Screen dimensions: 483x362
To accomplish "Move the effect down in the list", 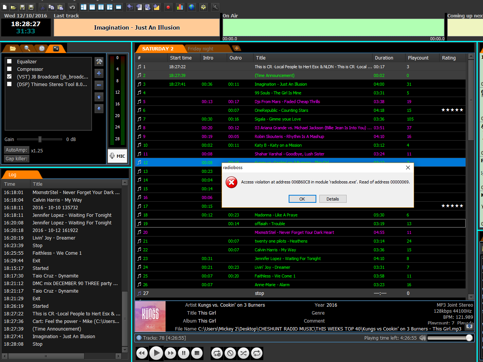I will [99, 109].
